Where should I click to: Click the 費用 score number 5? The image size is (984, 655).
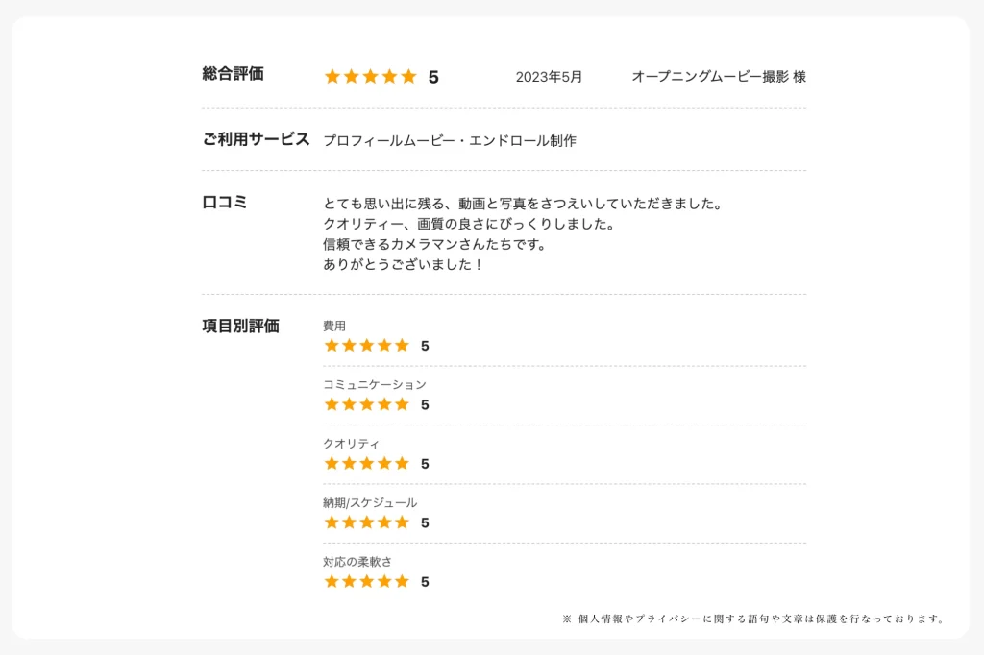(x=425, y=346)
